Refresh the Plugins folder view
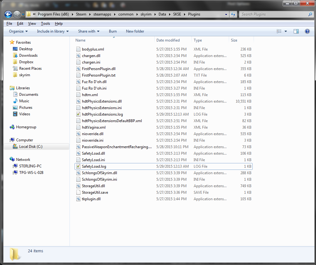The height and width of the screenshot is (265, 316). tap(233, 14)
